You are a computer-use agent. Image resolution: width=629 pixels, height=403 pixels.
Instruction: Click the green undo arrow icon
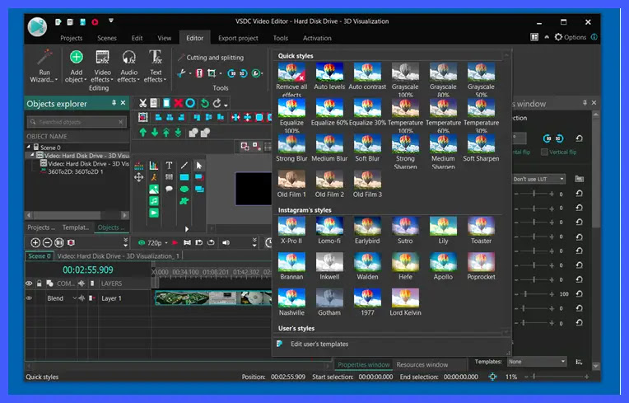[x=204, y=103]
